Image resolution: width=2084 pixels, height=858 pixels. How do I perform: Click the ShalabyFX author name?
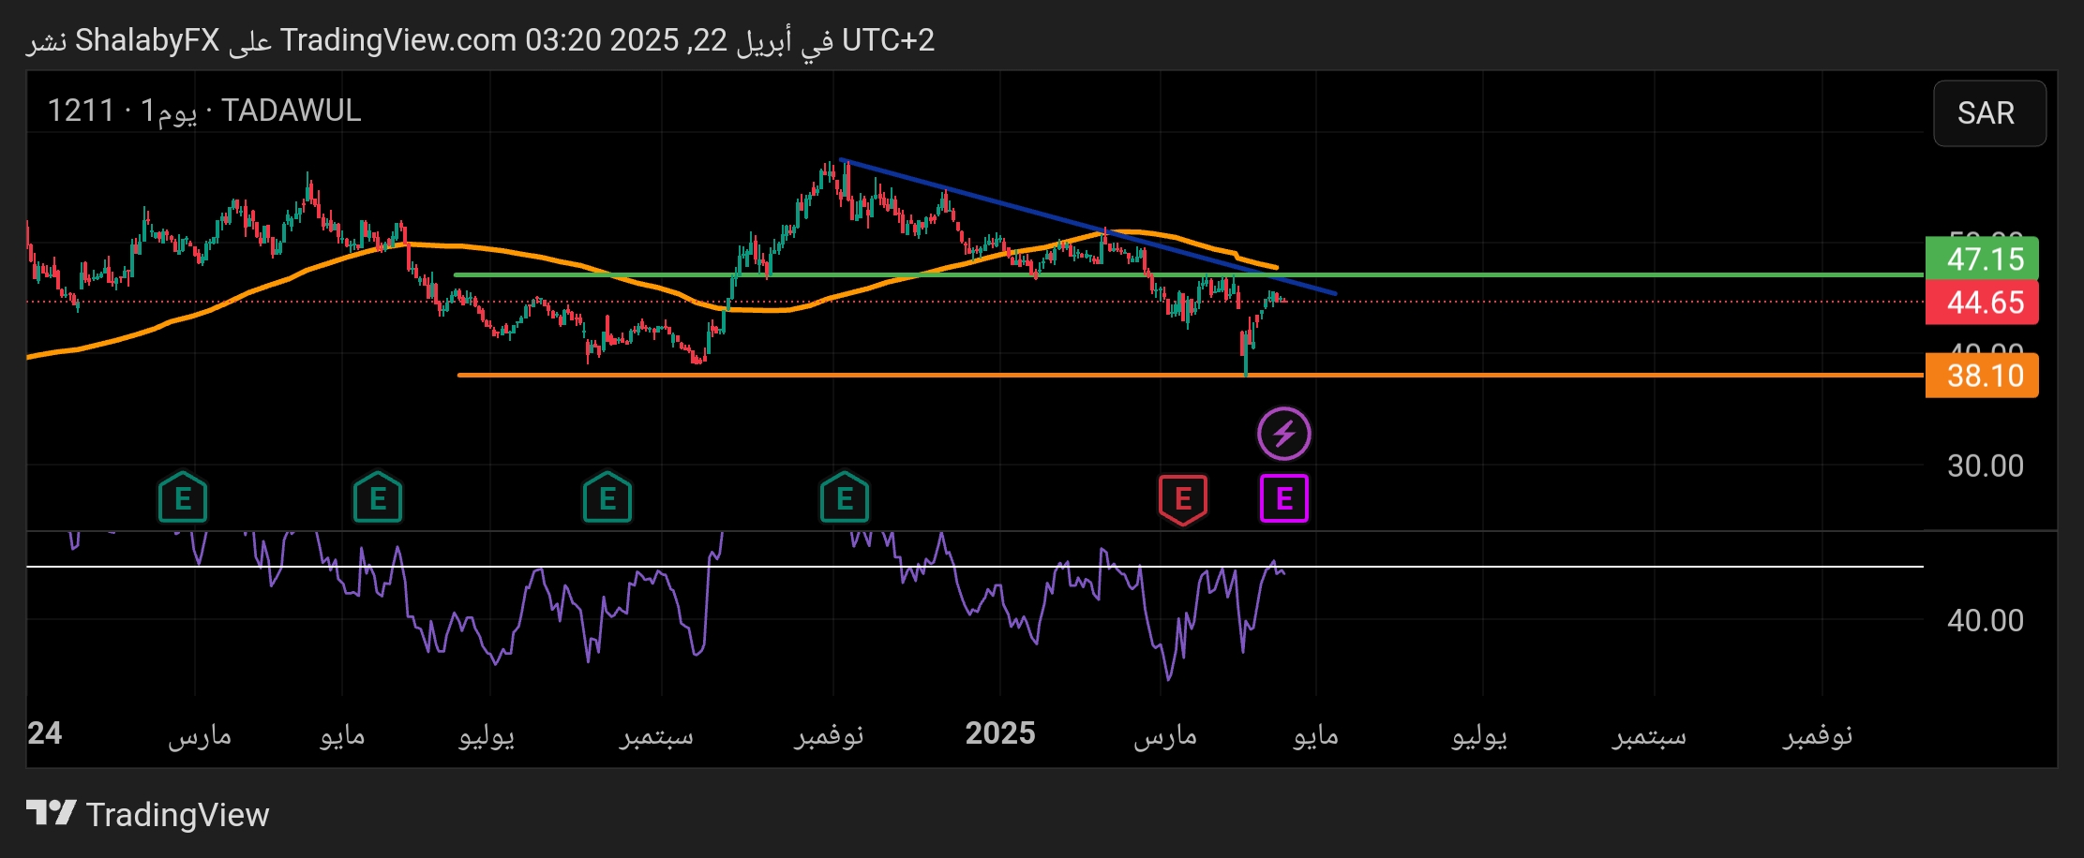[x=147, y=40]
